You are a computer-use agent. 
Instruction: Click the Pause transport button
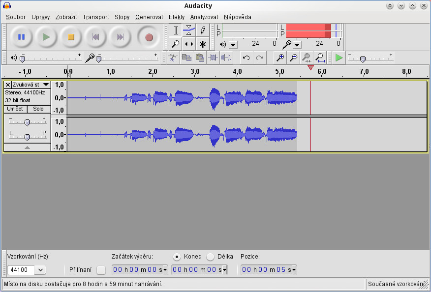pos(22,37)
